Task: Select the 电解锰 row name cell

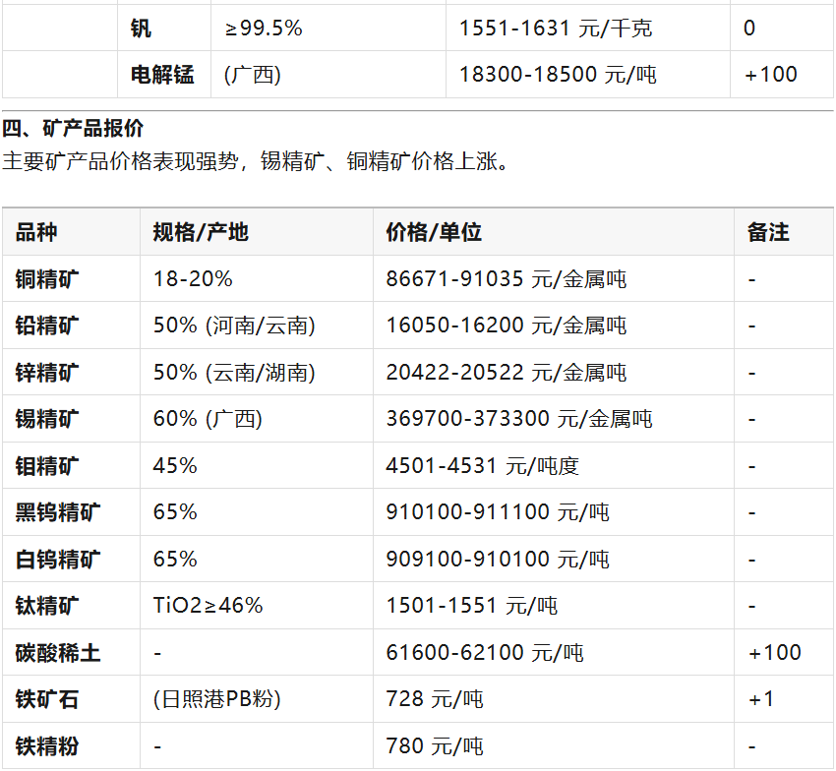Action: click(162, 75)
